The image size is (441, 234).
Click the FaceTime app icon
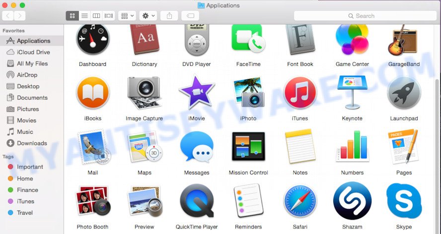[248, 39]
